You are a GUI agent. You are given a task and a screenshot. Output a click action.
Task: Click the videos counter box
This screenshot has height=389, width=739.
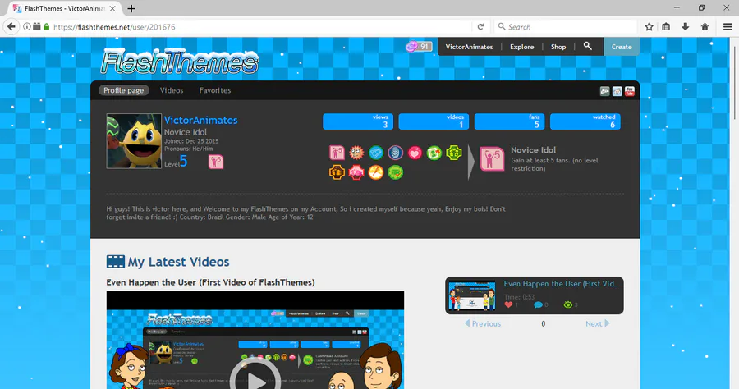point(434,121)
